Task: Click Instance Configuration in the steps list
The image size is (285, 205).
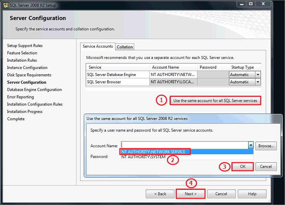Action: [x=27, y=67]
